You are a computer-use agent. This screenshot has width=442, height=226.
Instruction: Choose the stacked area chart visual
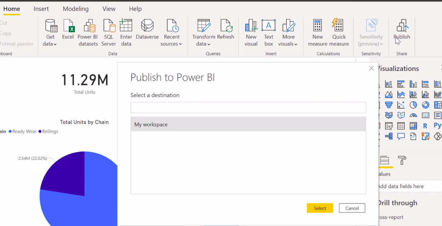coord(401,95)
